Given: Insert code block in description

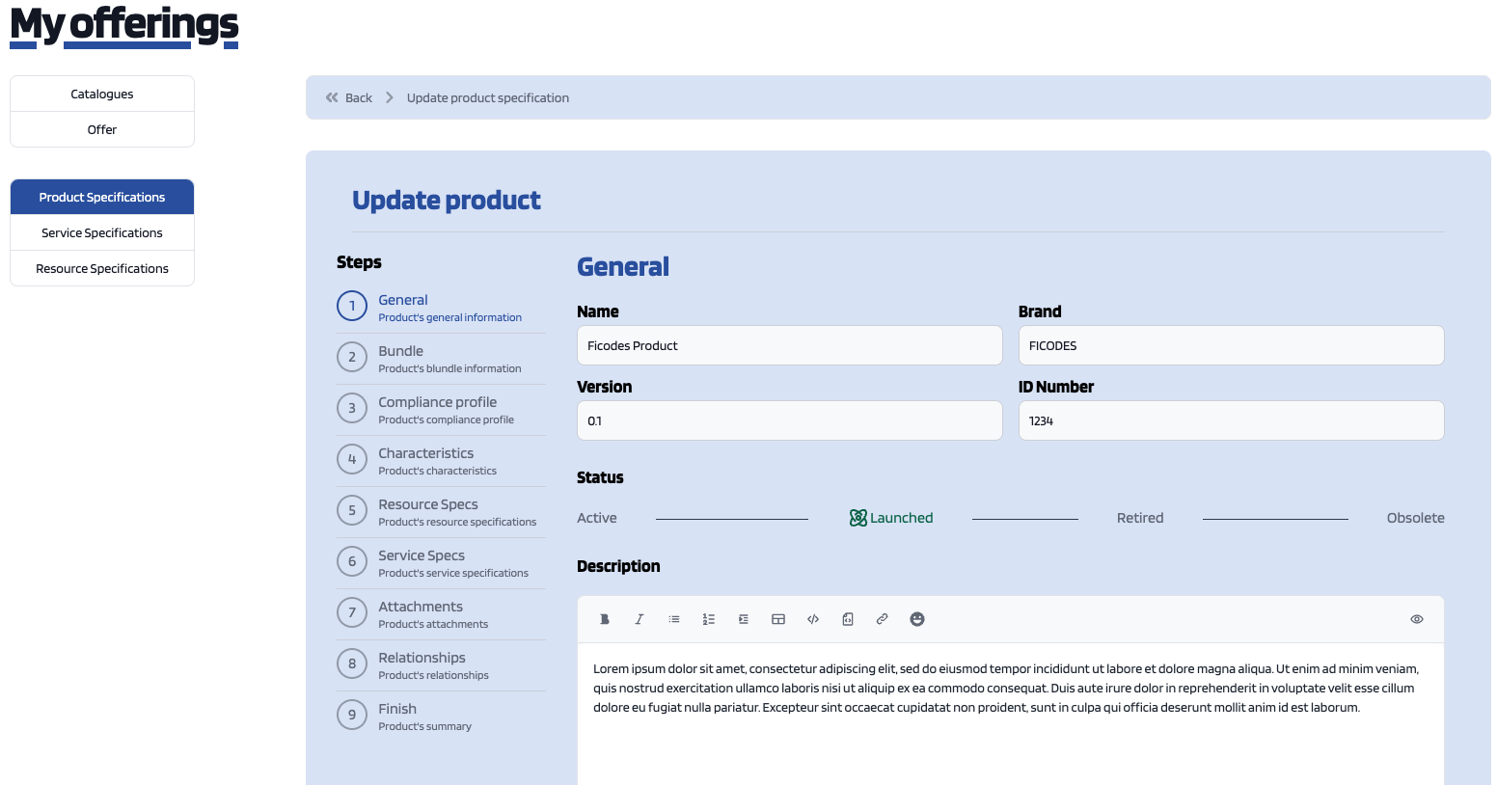Looking at the screenshot, I should tap(848, 619).
